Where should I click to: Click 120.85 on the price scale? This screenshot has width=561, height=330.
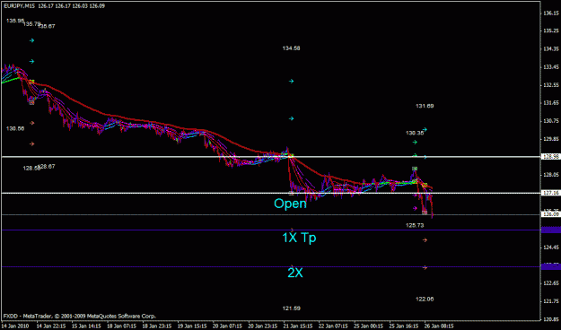click(551, 319)
